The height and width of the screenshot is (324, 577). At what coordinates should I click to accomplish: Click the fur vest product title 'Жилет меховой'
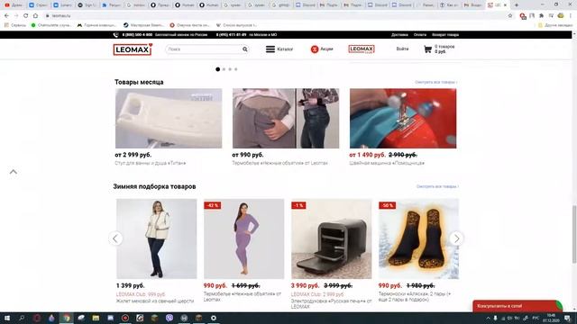(x=155, y=301)
